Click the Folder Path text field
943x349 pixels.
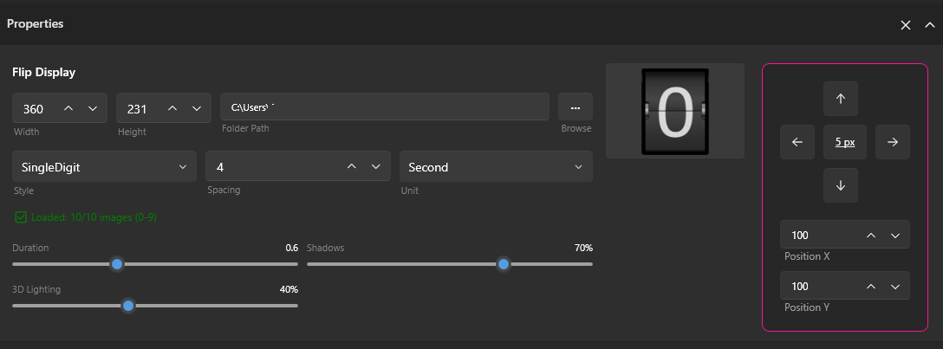385,107
